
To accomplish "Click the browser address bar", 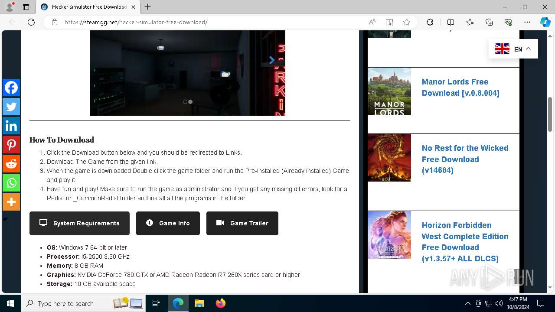I will point(212,22).
